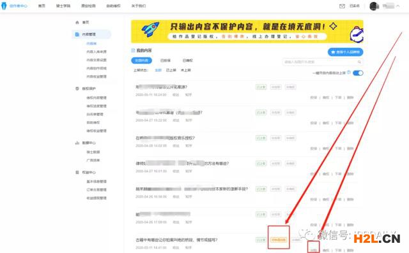Filter listing status by 全部
This screenshot has width=409, height=253.
[x=158, y=70]
